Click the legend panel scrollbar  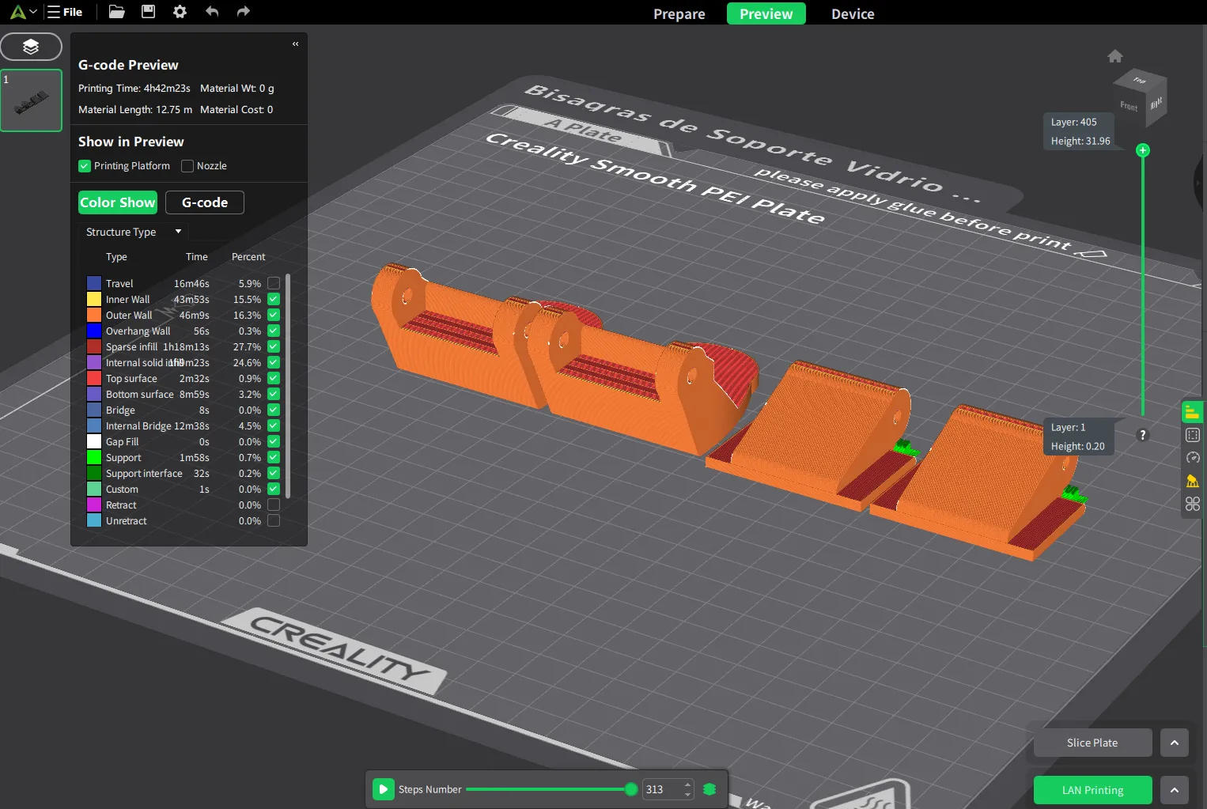[288, 386]
